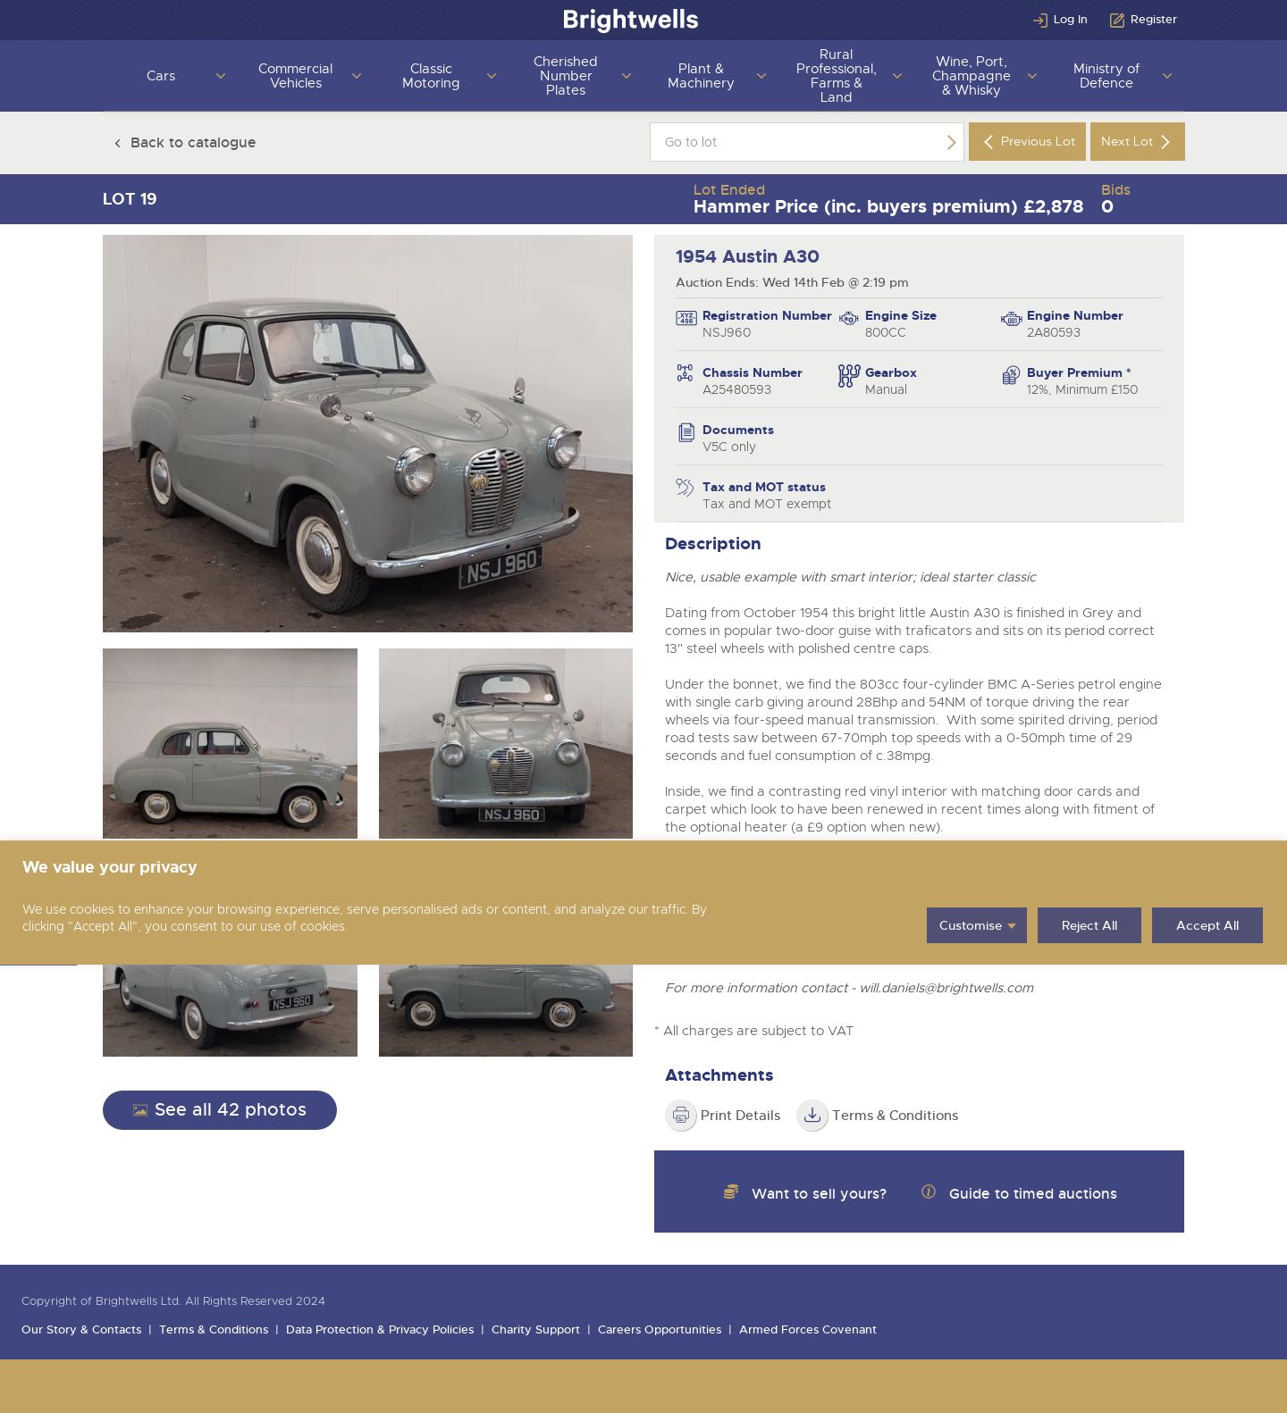This screenshot has height=1413, width=1287.
Task: Open Data Protection & Privacy Policies
Action: (x=380, y=1330)
